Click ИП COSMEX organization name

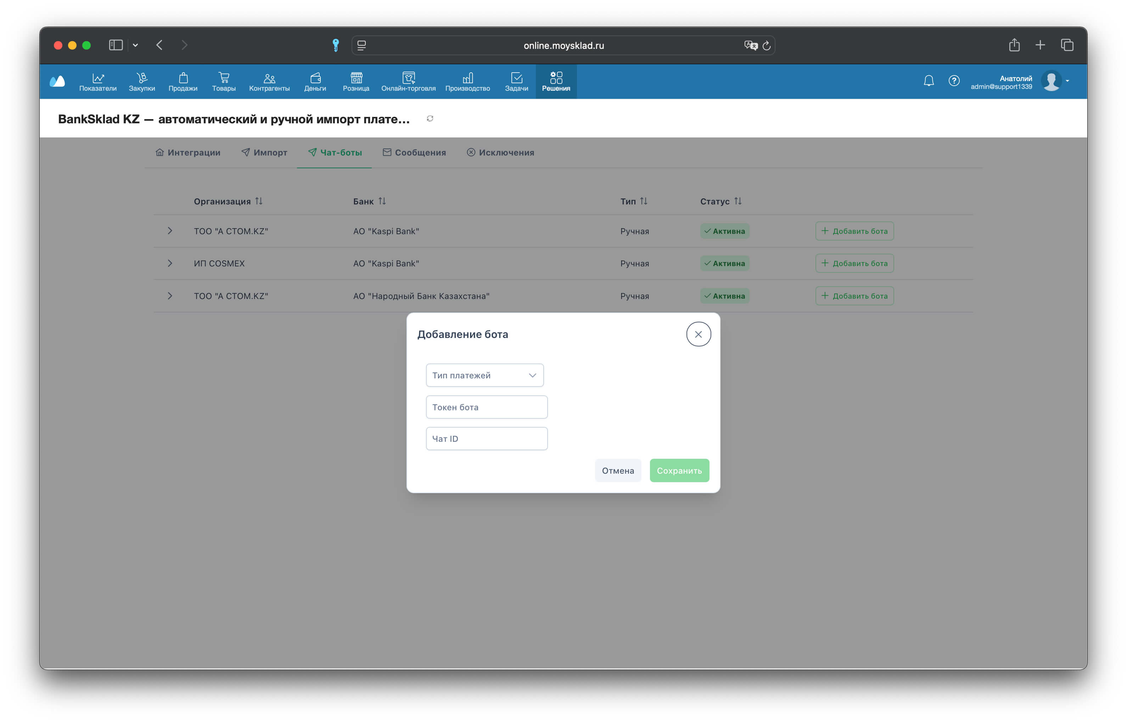[x=219, y=264]
